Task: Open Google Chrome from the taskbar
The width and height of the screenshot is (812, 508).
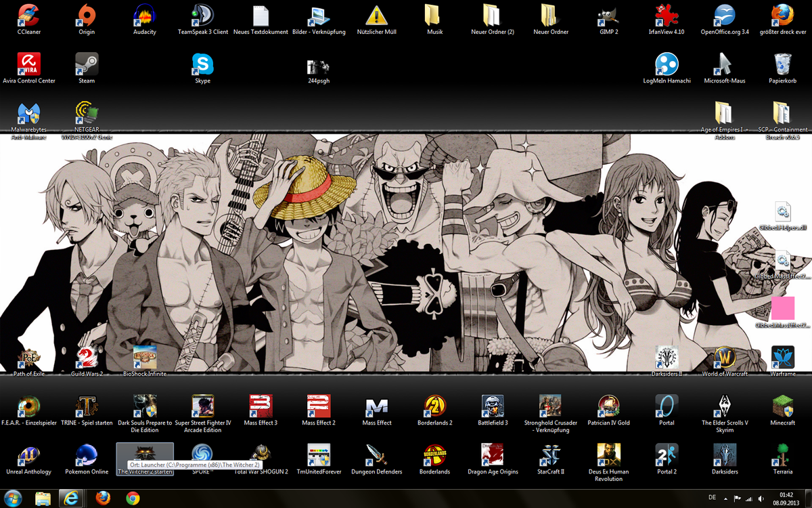Action: point(133,498)
